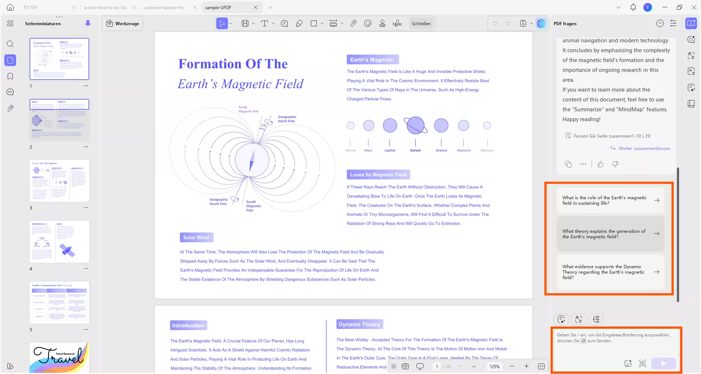Dislike the AI response with thumbs down
This screenshot has width=701, height=374.
point(616,164)
